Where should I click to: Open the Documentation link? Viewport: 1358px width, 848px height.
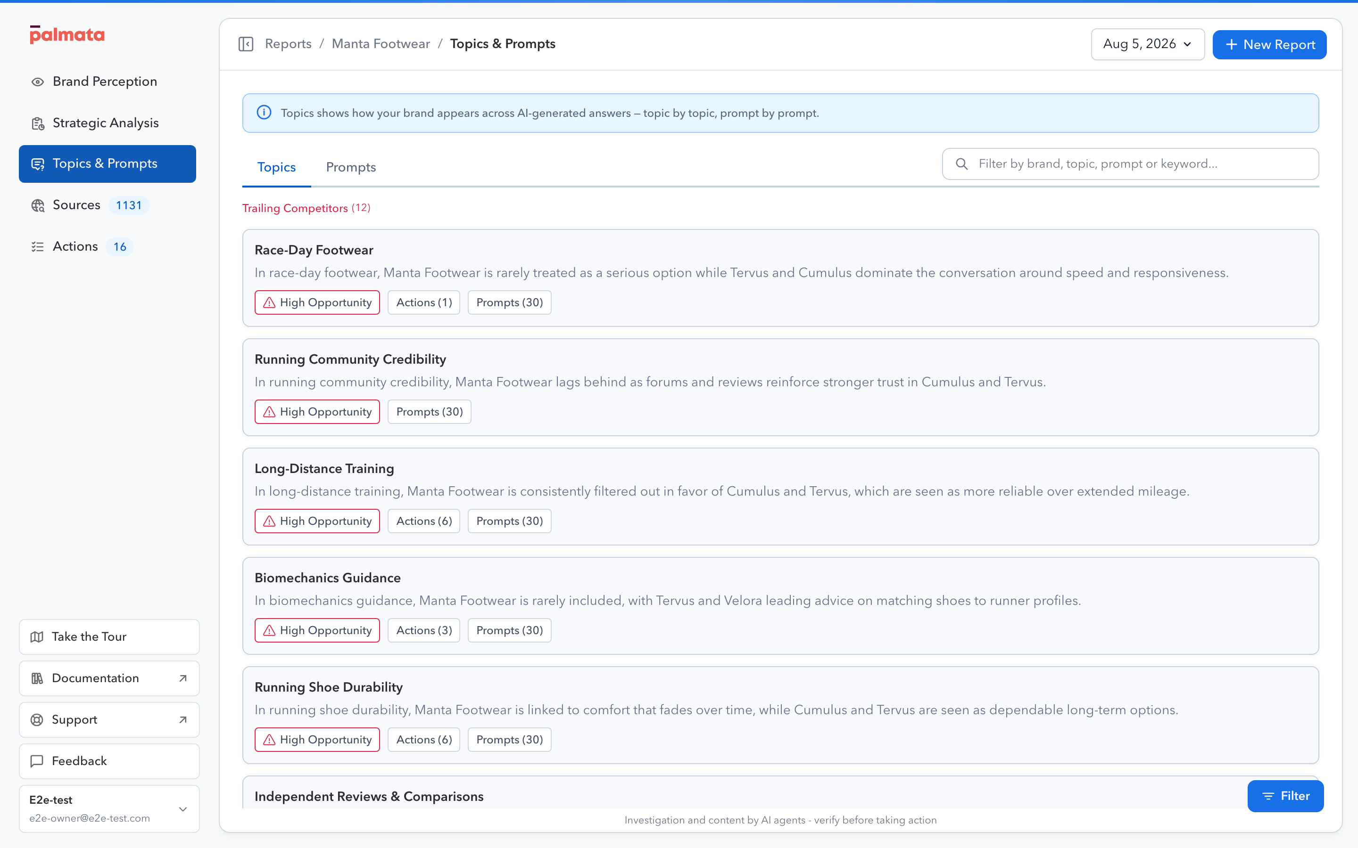coord(109,678)
